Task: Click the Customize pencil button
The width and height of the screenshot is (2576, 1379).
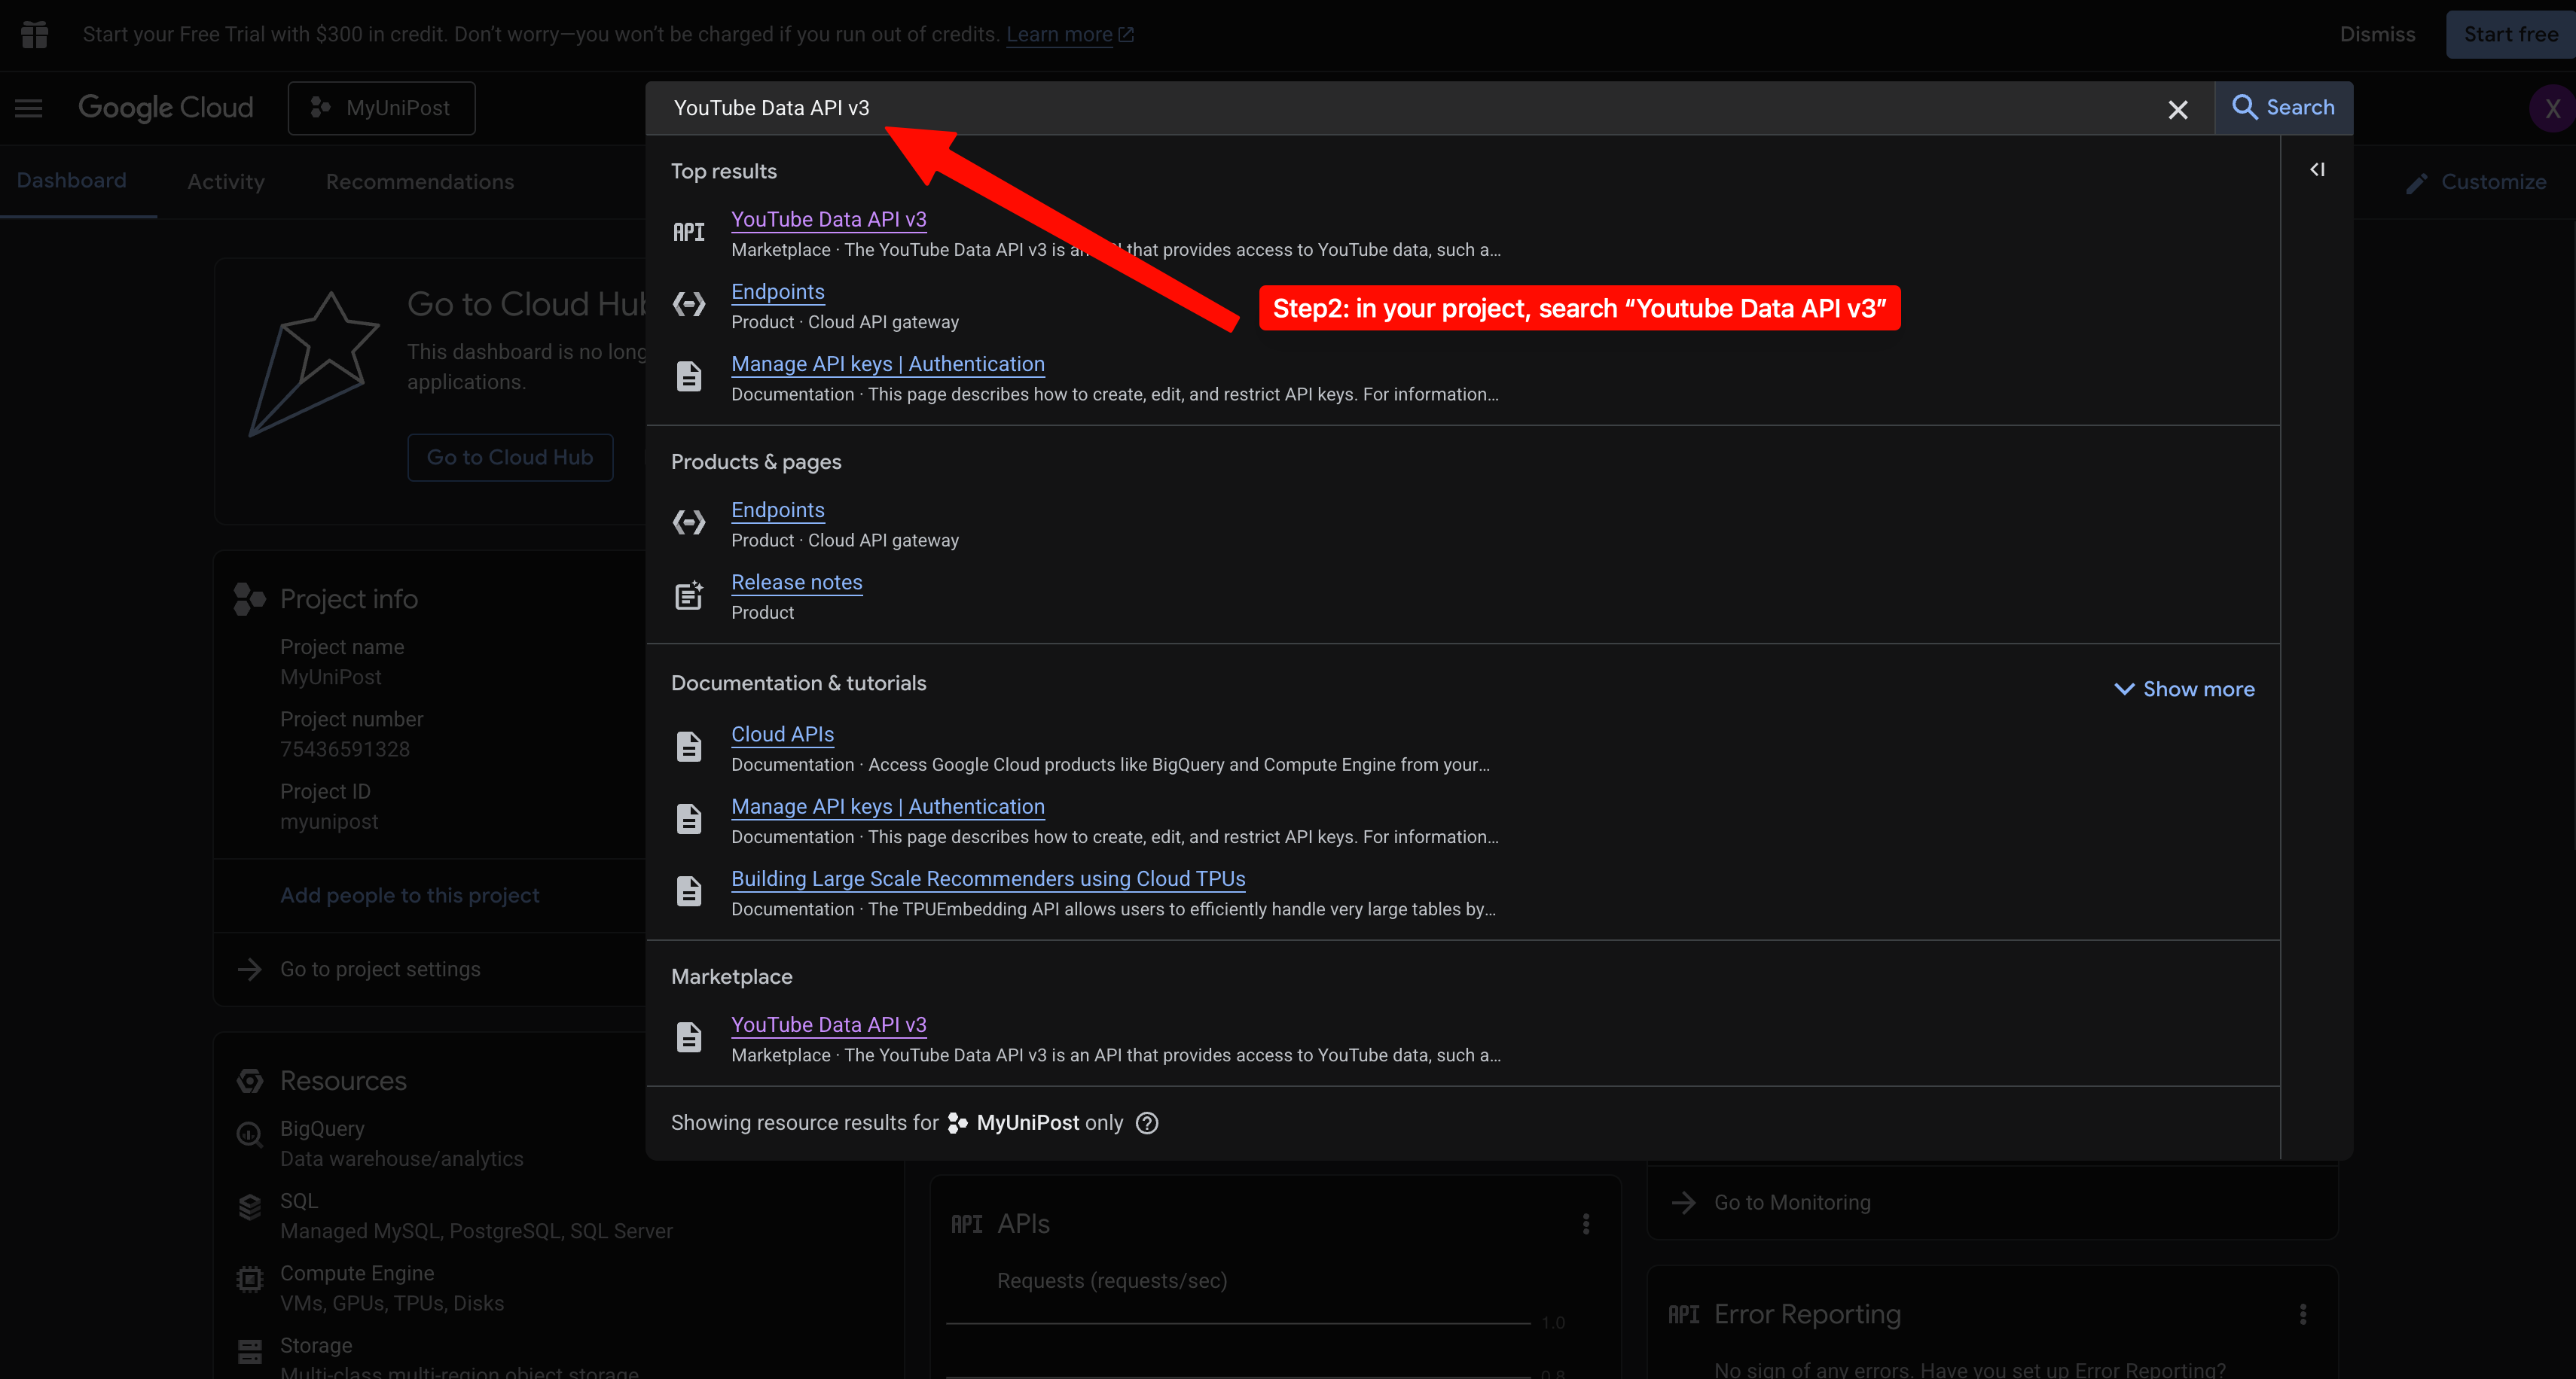Action: 2477,182
